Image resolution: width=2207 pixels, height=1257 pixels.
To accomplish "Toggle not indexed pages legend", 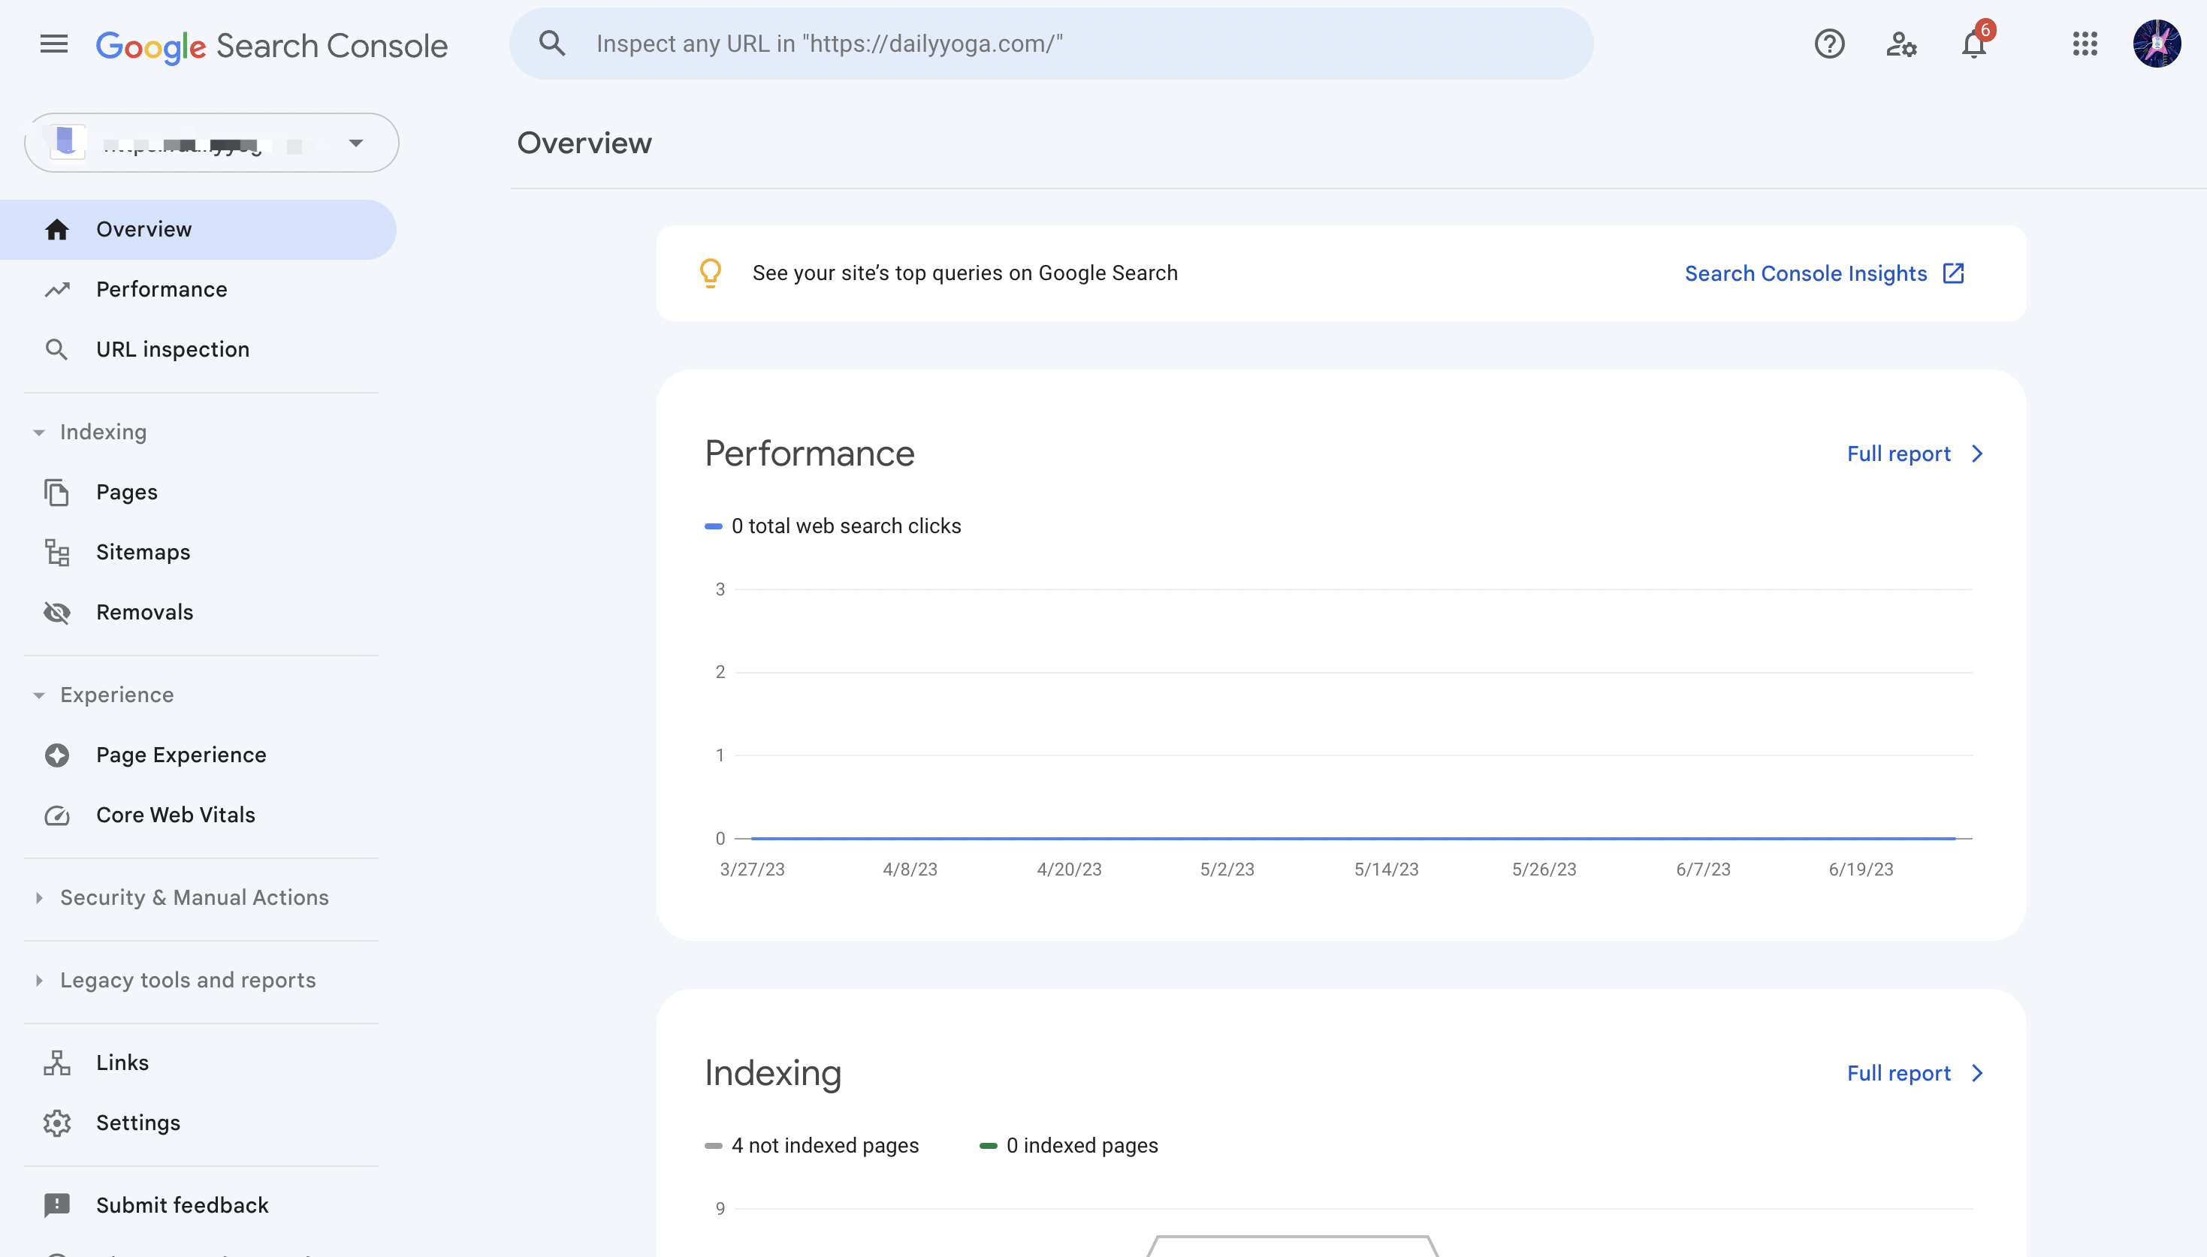I will point(811,1145).
